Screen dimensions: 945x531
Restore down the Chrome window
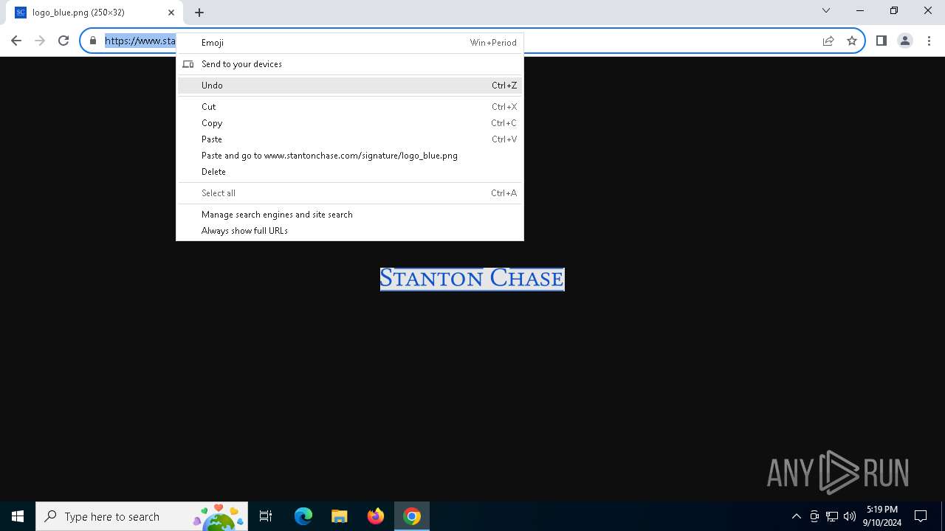click(x=894, y=10)
